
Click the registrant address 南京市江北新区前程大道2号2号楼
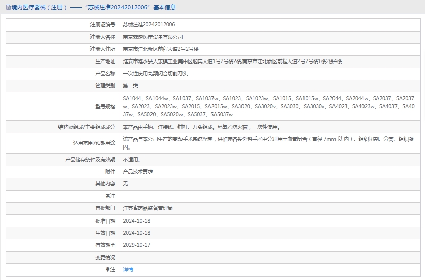click(160, 49)
